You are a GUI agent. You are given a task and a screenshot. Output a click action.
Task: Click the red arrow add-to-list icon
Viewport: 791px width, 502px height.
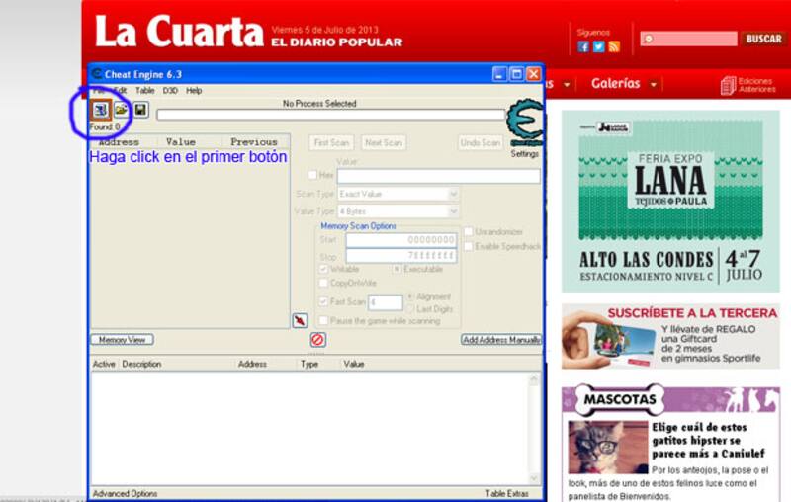[300, 320]
